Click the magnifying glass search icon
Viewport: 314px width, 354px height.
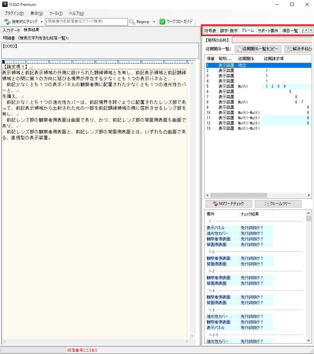coord(132,22)
